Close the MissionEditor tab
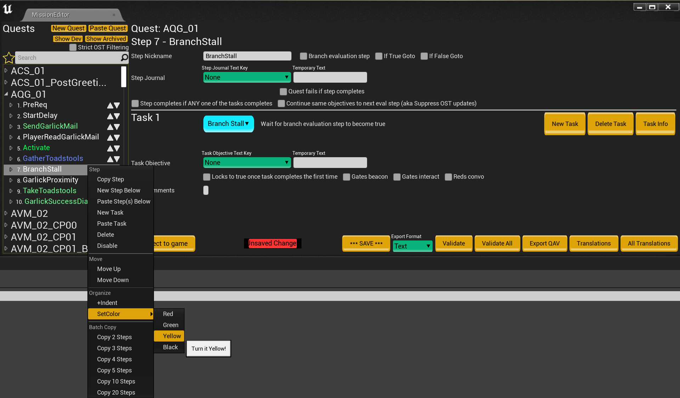The image size is (680, 398). tap(114, 15)
